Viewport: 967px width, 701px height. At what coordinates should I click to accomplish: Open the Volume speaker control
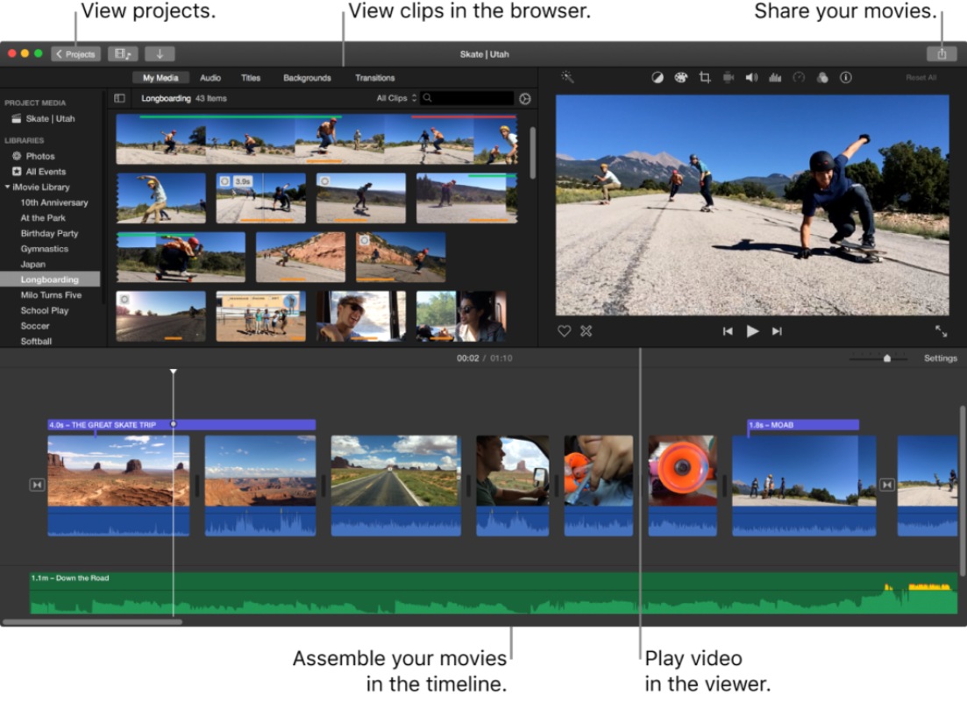click(x=751, y=78)
